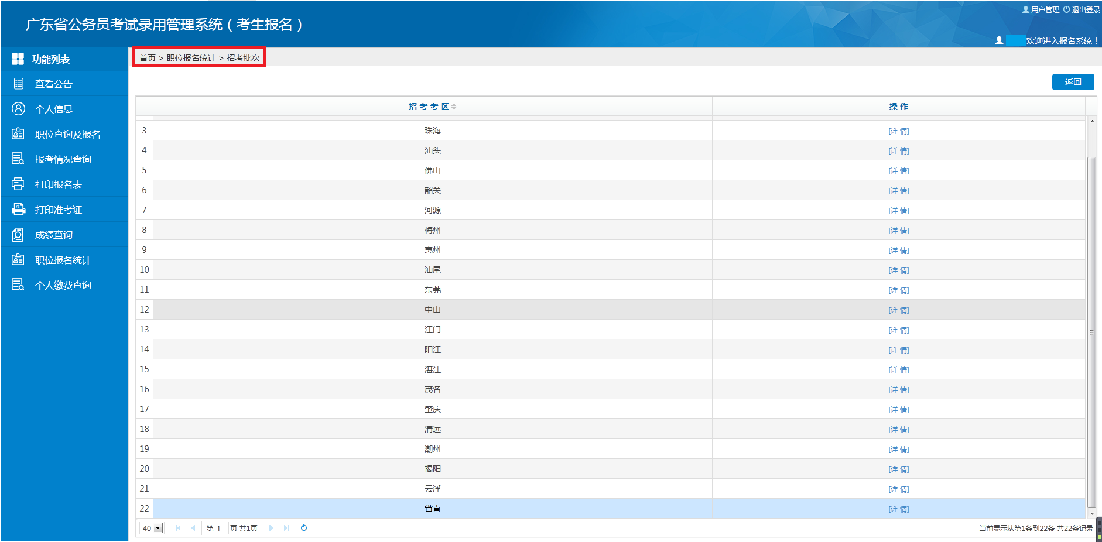The width and height of the screenshot is (1102, 542).
Task: Select the 汕头 row cell
Action: click(x=433, y=150)
